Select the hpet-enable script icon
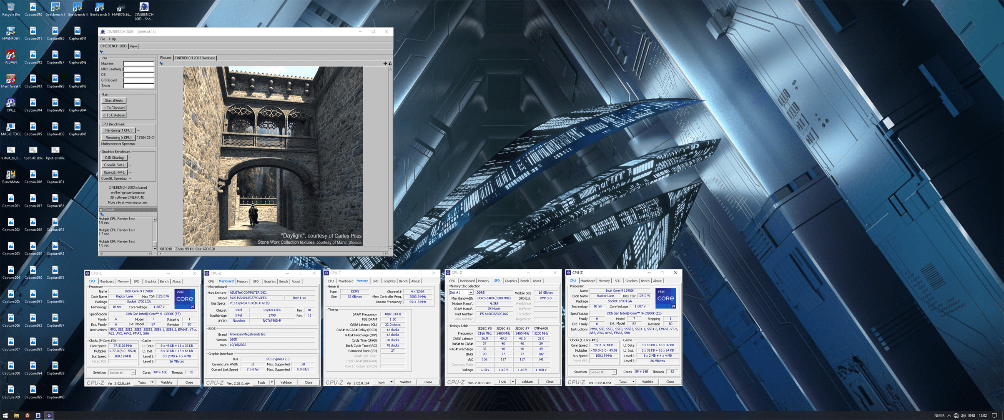 point(55,153)
